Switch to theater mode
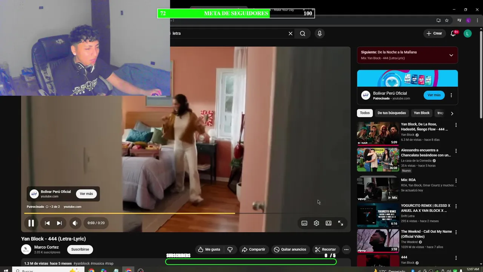 point(328,223)
